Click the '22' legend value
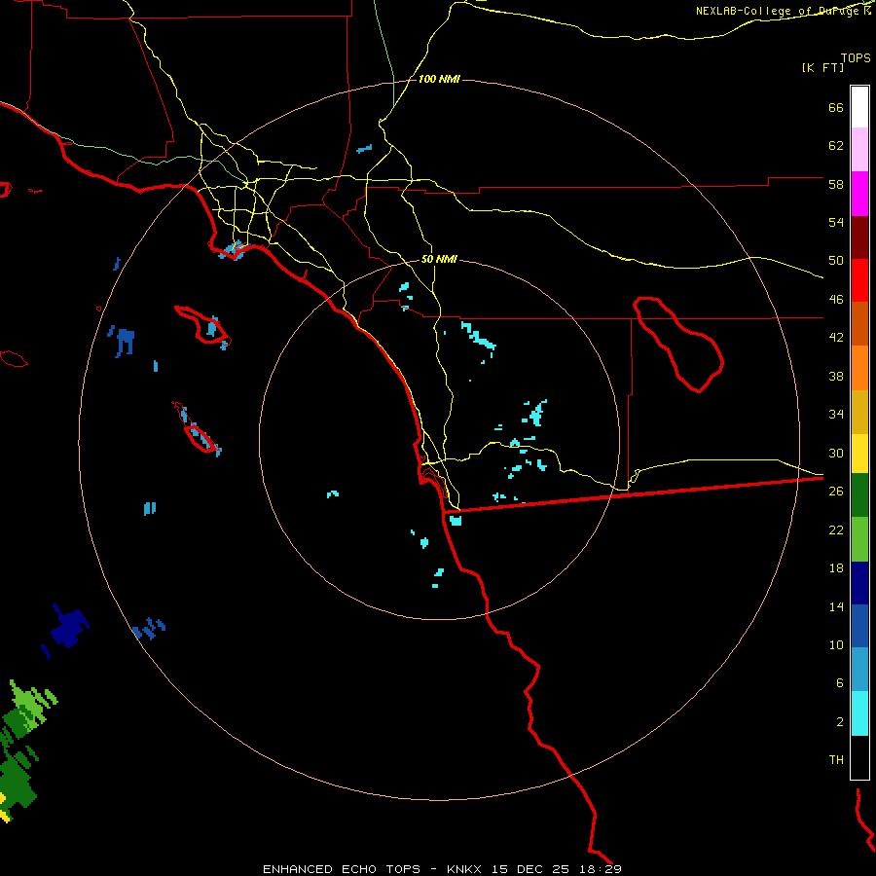This screenshot has width=876, height=876. [x=836, y=529]
